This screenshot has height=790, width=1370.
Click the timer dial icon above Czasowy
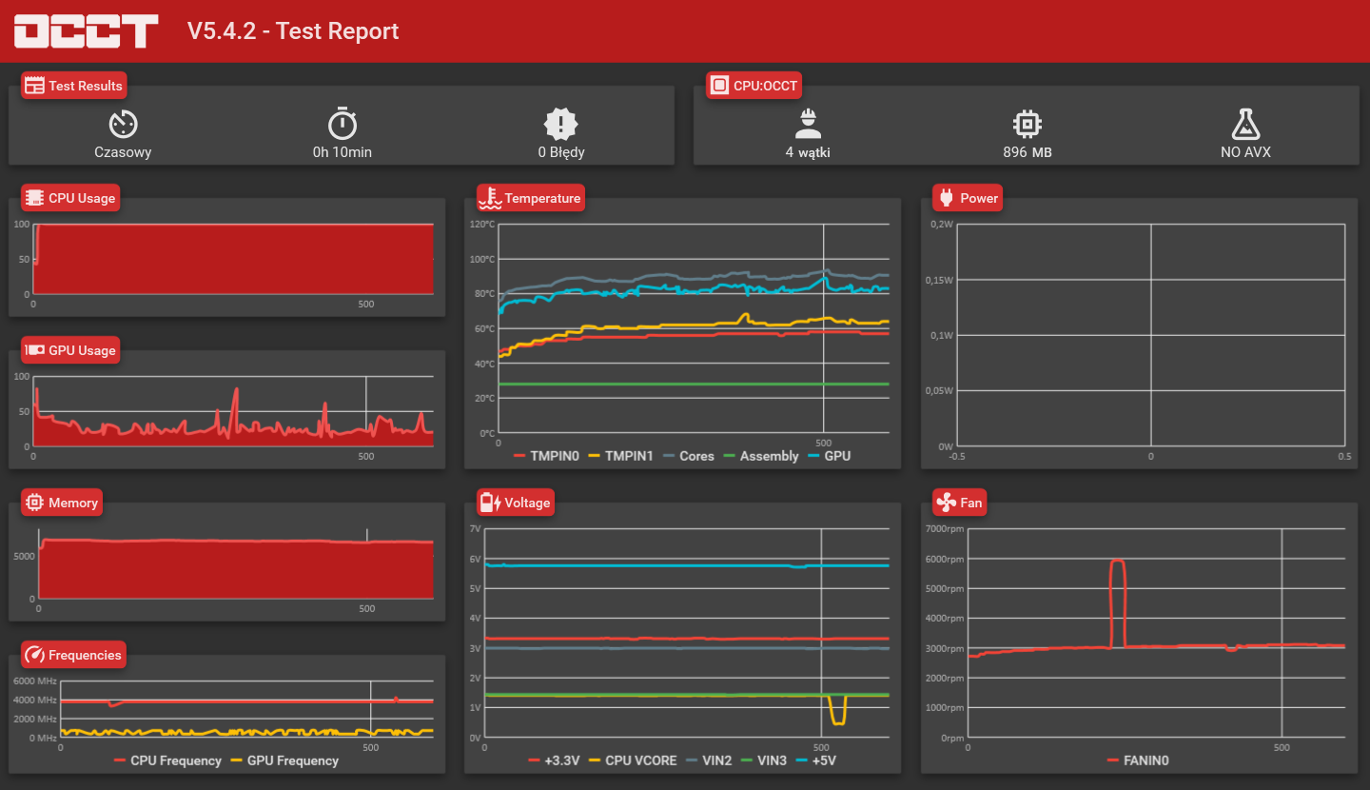tap(123, 124)
